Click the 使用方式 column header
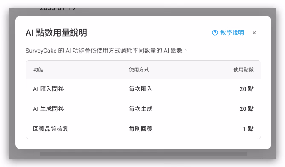The image size is (285, 167). 139,70
